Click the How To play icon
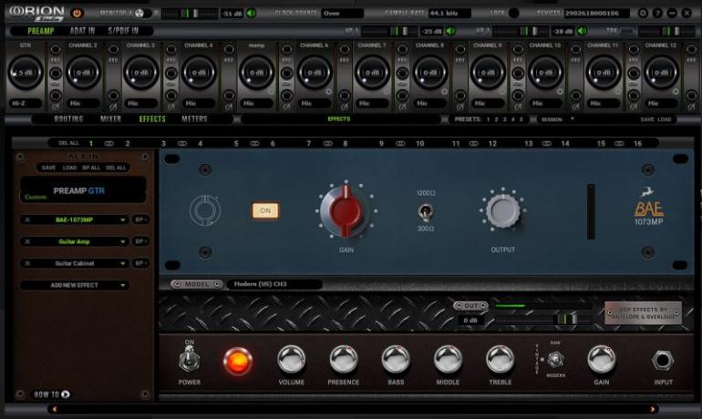Image resolution: width=702 pixels, height=419 pixels. point(66,394)
